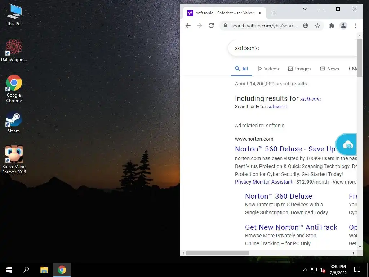
Task: Open the Norton 360 Deluxe sublink
Action: (279, 196)
